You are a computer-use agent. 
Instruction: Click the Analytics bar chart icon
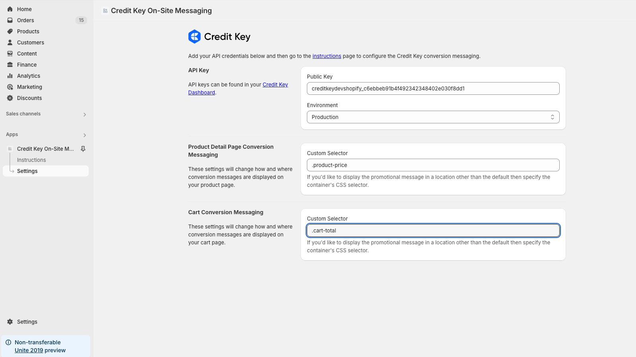point(10,76)
